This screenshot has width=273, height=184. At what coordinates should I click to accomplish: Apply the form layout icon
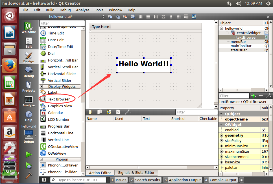(x=171, y=17)
